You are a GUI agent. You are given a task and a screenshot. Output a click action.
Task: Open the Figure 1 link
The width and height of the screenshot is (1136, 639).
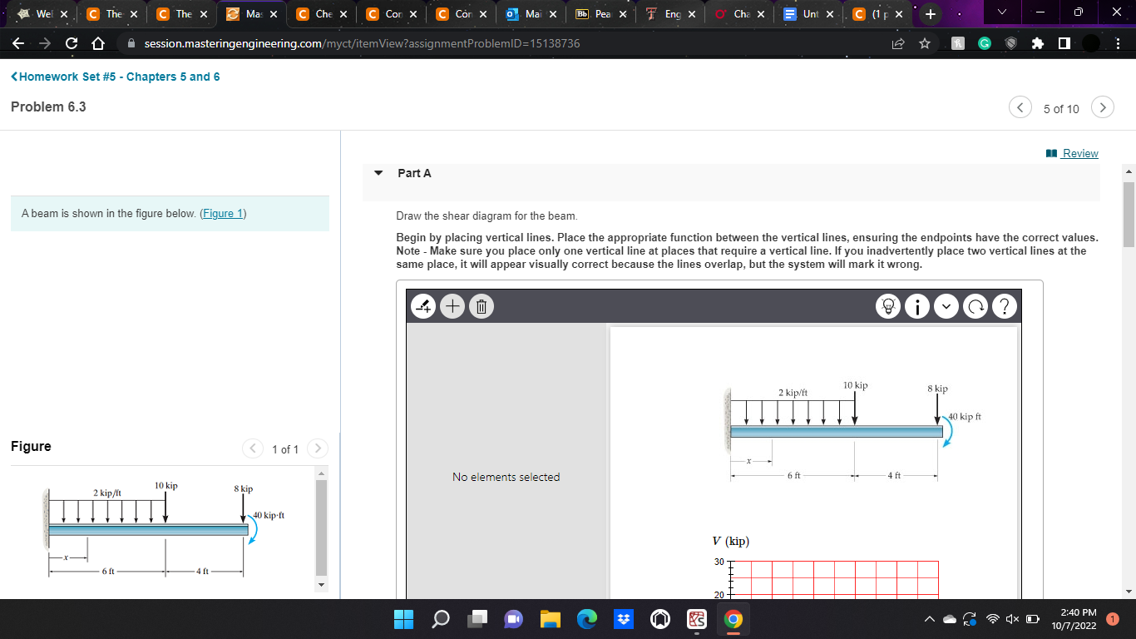coord(223,214)
